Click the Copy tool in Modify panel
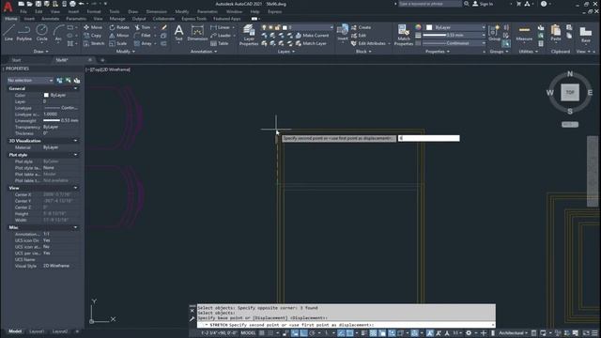The width and height of the screenshot is (601, 338). [x=93, y=36]
